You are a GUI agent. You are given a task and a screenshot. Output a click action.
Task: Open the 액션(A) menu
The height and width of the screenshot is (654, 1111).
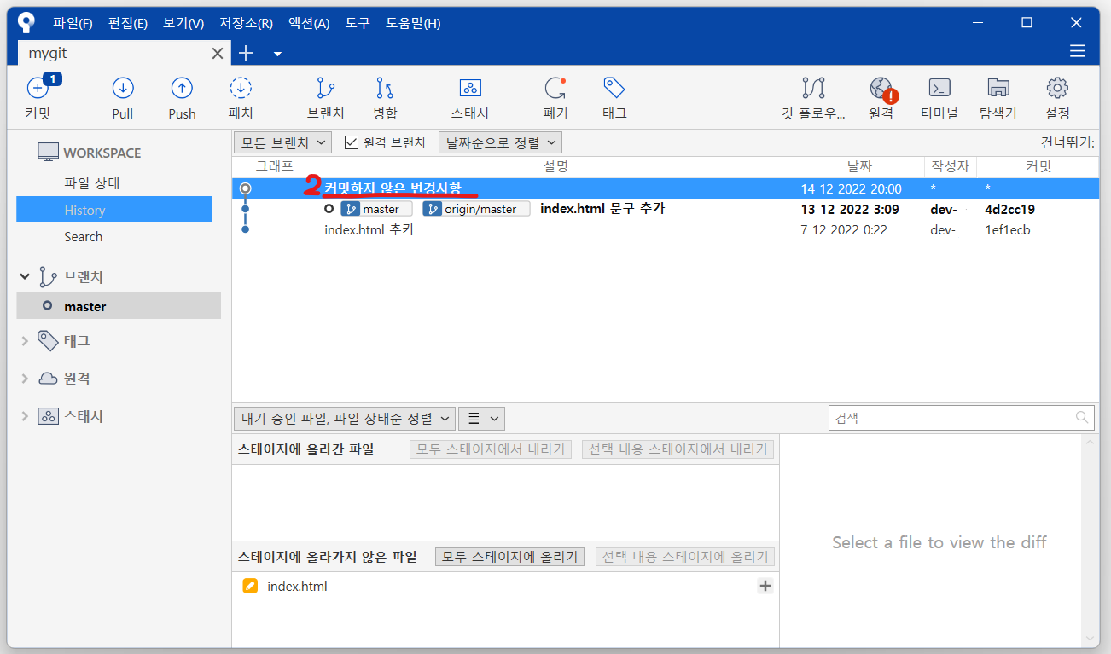[309, 23]
